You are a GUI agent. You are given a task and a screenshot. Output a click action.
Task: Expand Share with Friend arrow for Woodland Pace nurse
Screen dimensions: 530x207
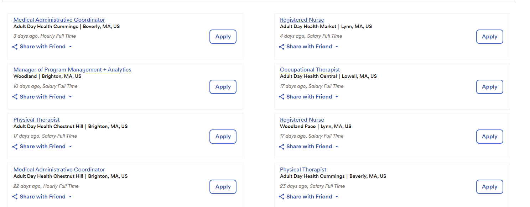click(x=337, y=147)
